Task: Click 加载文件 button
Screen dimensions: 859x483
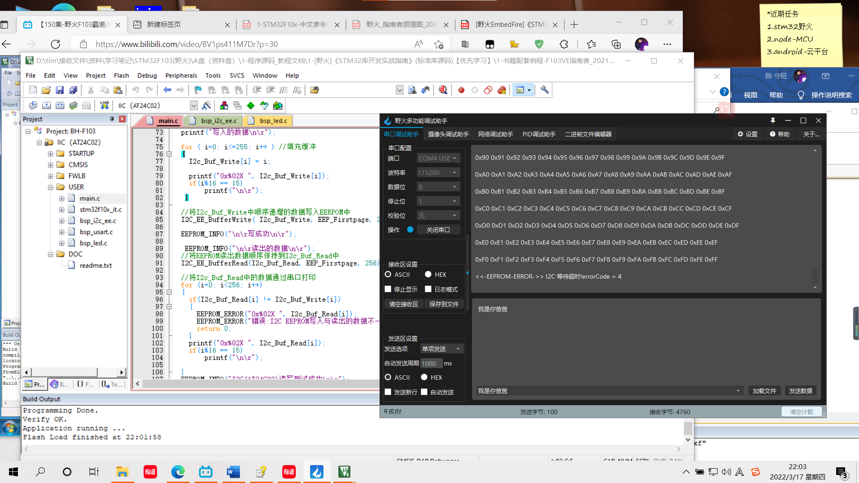Action: 764,391
